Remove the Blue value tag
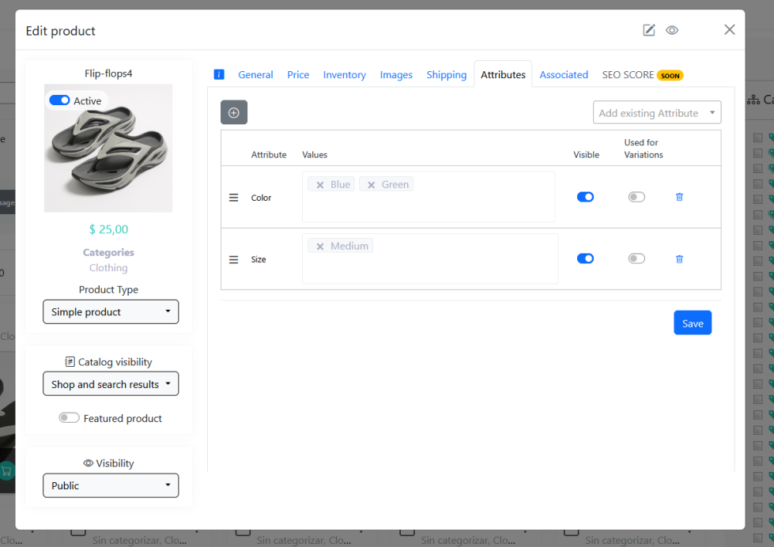 click(320, 185)
